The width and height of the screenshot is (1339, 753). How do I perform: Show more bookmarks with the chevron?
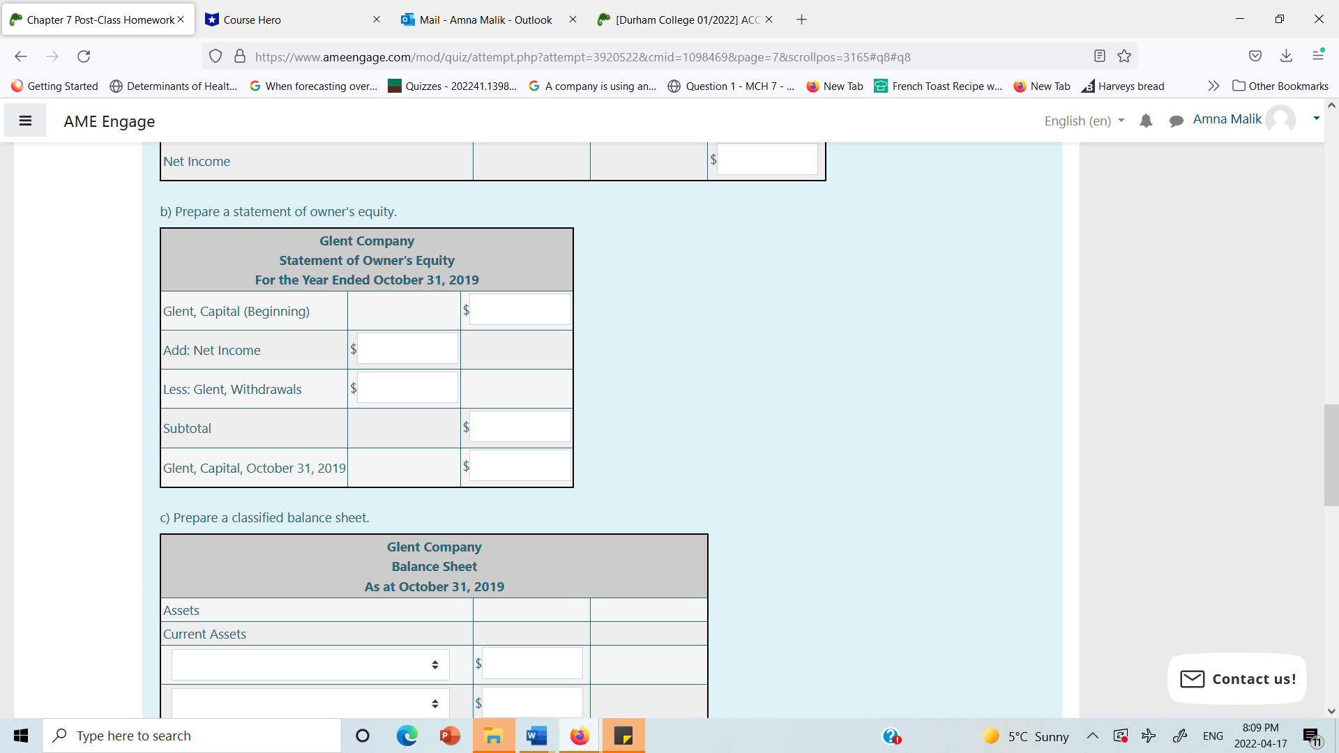1213,86
